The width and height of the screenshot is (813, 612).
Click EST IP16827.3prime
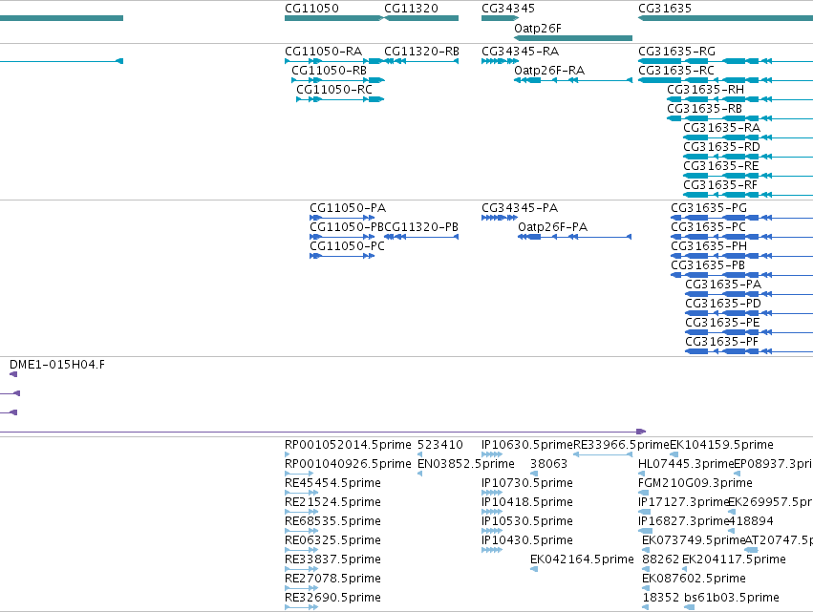[684, 522]
